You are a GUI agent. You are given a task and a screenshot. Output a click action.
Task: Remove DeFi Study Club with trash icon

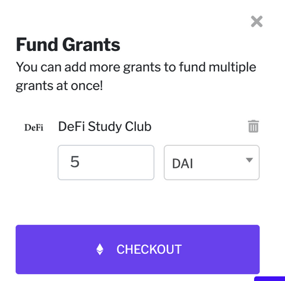(x=254, y=126)
